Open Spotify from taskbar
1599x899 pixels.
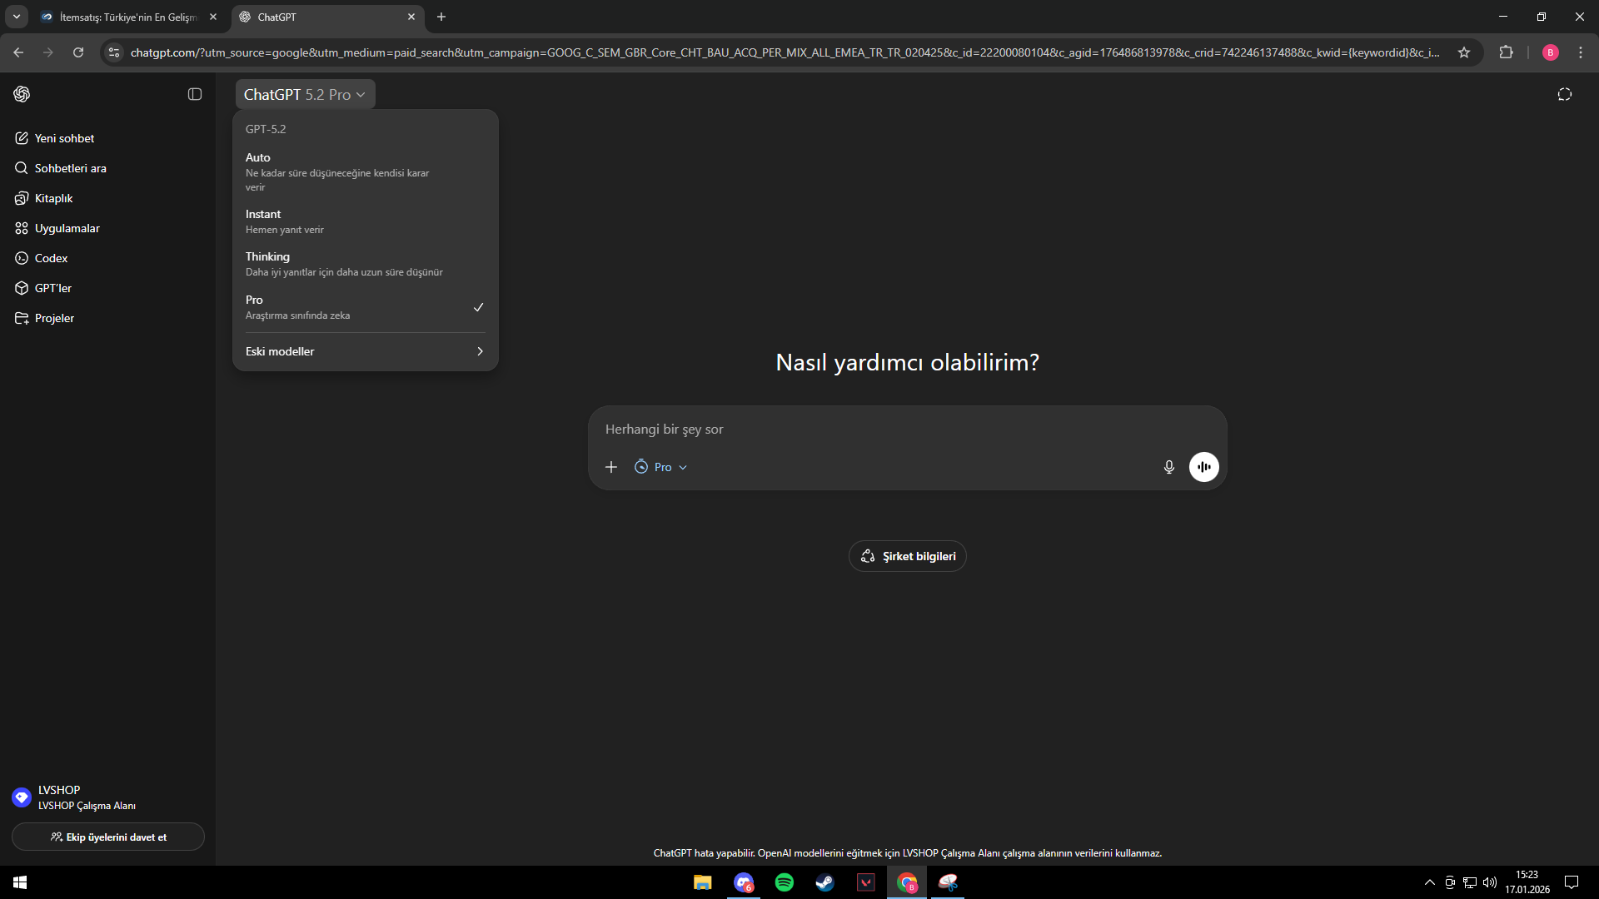pos(785,882)
